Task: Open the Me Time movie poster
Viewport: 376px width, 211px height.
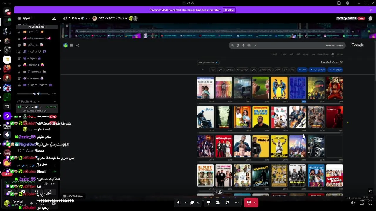Action: pos(279,88)
